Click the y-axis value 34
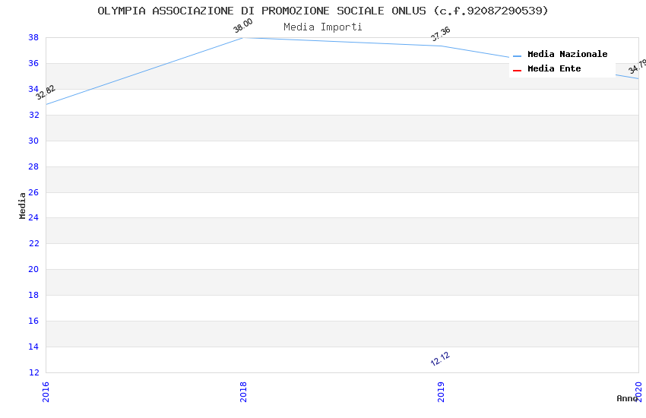This screenshot has width=646, height=418. pos(33,89)
